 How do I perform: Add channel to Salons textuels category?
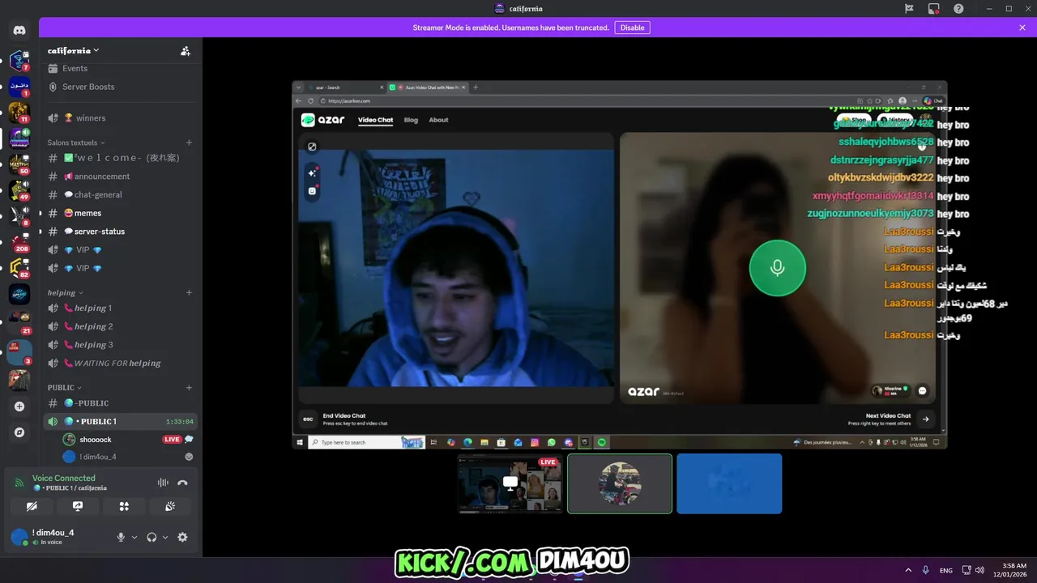pos(189,143)
